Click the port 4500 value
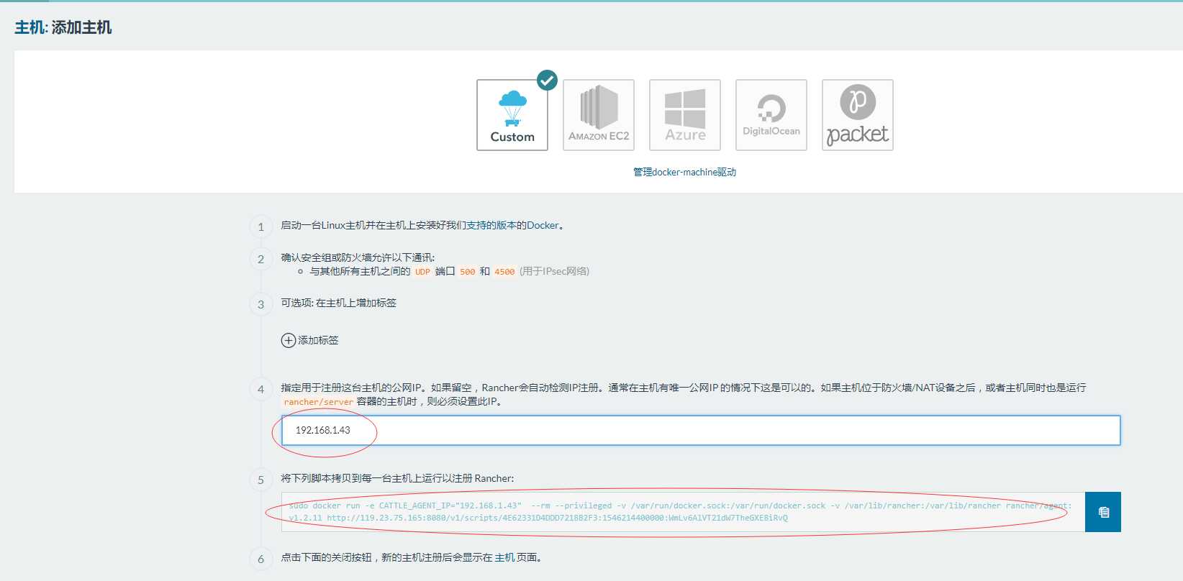The image size is (1183, 581). 504,272
